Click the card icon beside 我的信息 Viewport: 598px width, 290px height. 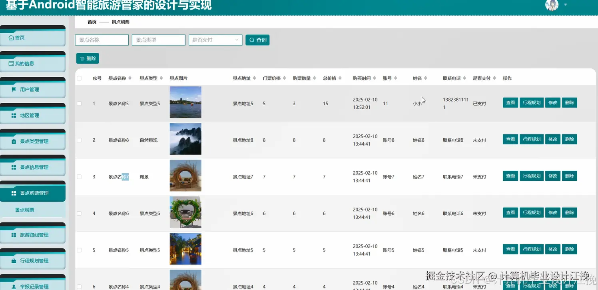pyautogui.click(x=11, y=64)
